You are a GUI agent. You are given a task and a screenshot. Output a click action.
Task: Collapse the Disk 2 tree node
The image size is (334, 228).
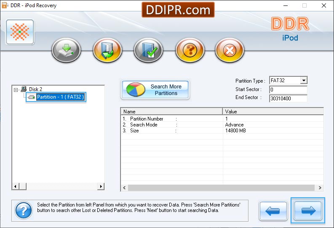16,90
